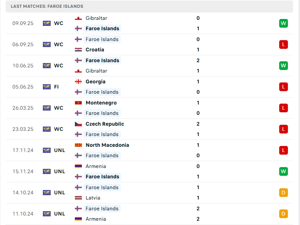Click the Latvia team name
Screen dimensions: 300x225
point(93,198)
